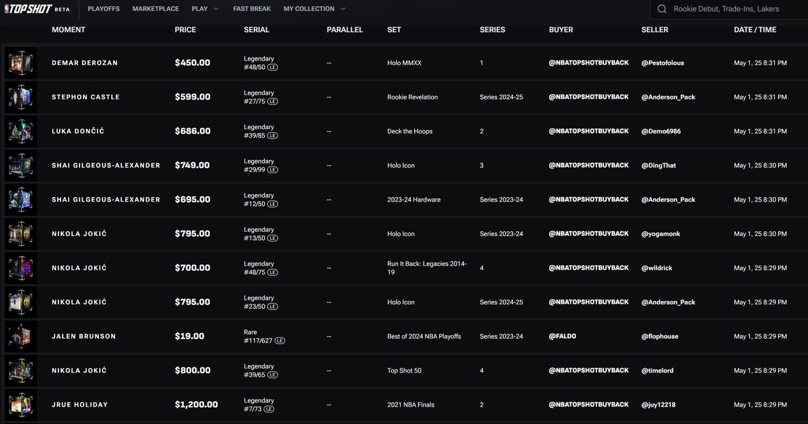Open buyer @FALDO profile
The width and height of the screenshot is (808, 424).
click(x=562, y=336)
